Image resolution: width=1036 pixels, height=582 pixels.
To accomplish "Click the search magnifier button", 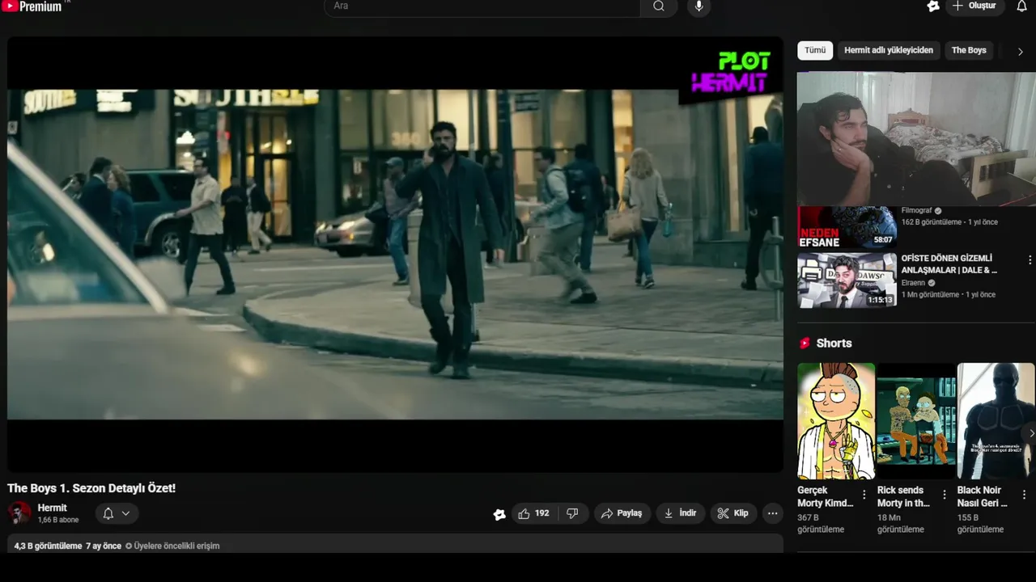I will [x=659, y=6].
